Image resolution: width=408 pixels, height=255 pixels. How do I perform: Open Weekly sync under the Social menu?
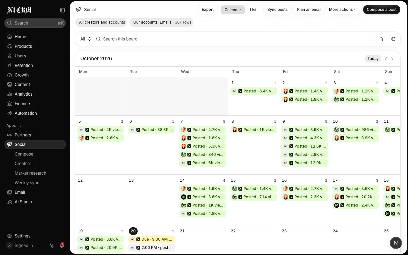tap(27, 183)
